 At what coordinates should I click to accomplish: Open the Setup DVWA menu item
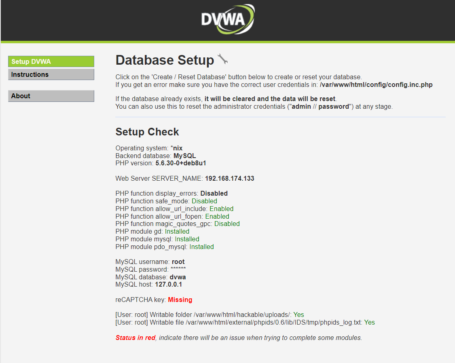51,61
